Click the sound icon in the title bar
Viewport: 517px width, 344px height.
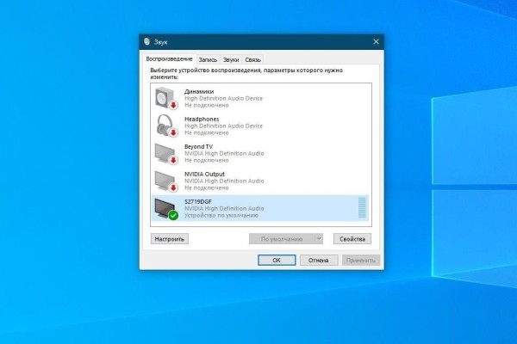147,41
